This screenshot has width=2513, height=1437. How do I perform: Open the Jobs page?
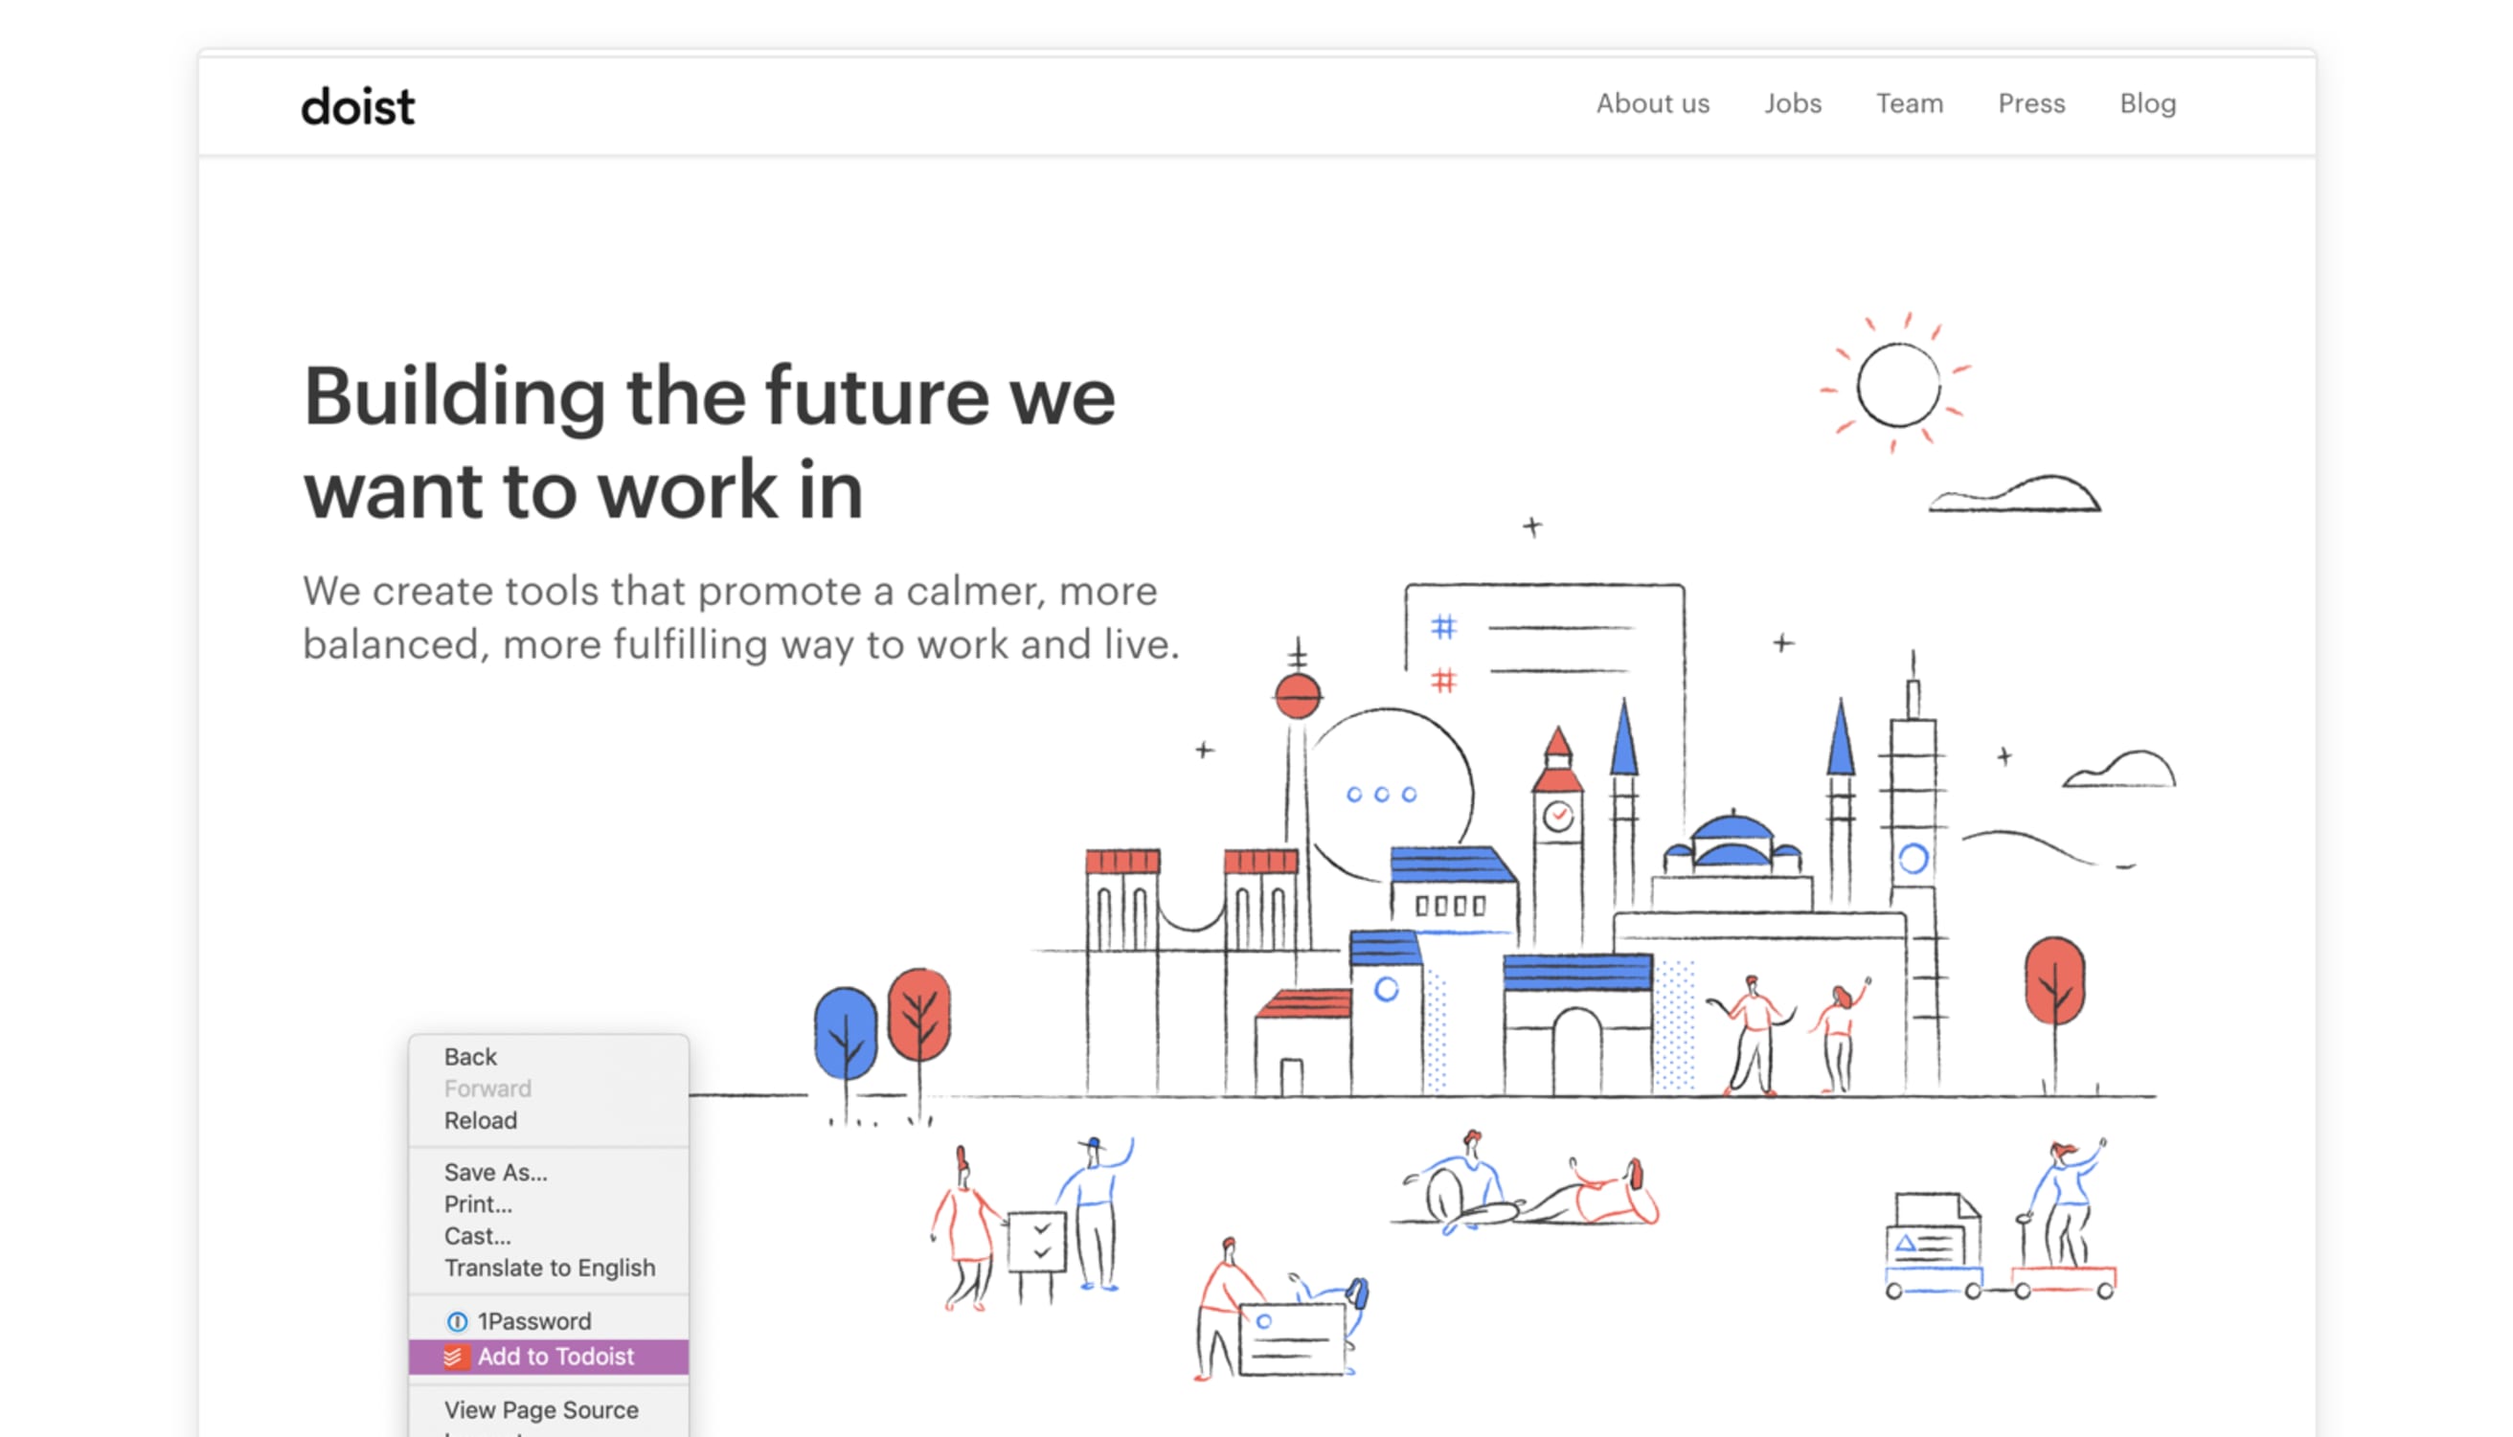click(x=1793, y=103)
